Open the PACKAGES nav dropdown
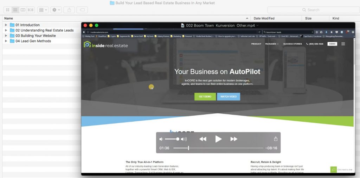 coord(272,44)
